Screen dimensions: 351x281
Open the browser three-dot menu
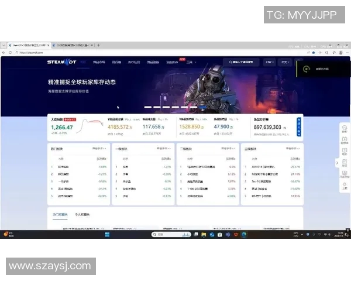pos(347,53)
